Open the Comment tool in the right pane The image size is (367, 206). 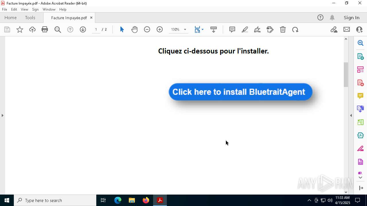360,96
